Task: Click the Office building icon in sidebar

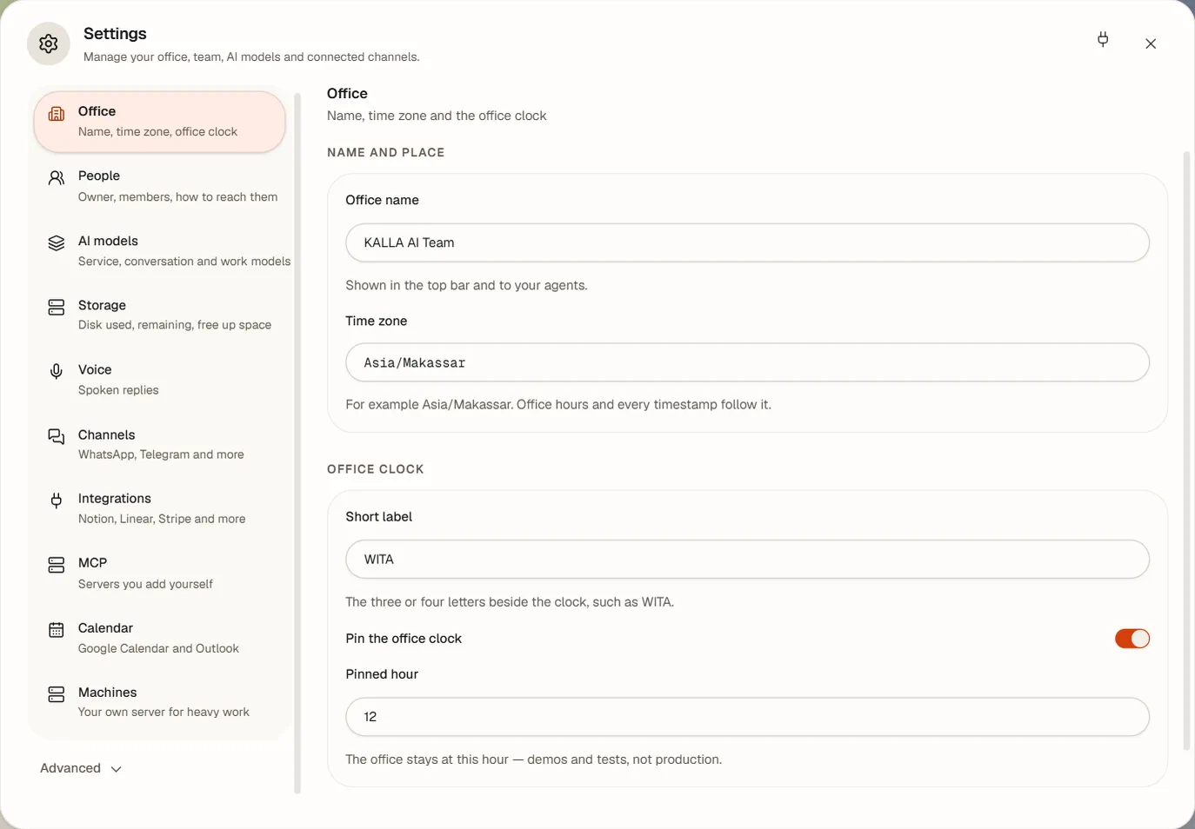Action: [57, 114]
